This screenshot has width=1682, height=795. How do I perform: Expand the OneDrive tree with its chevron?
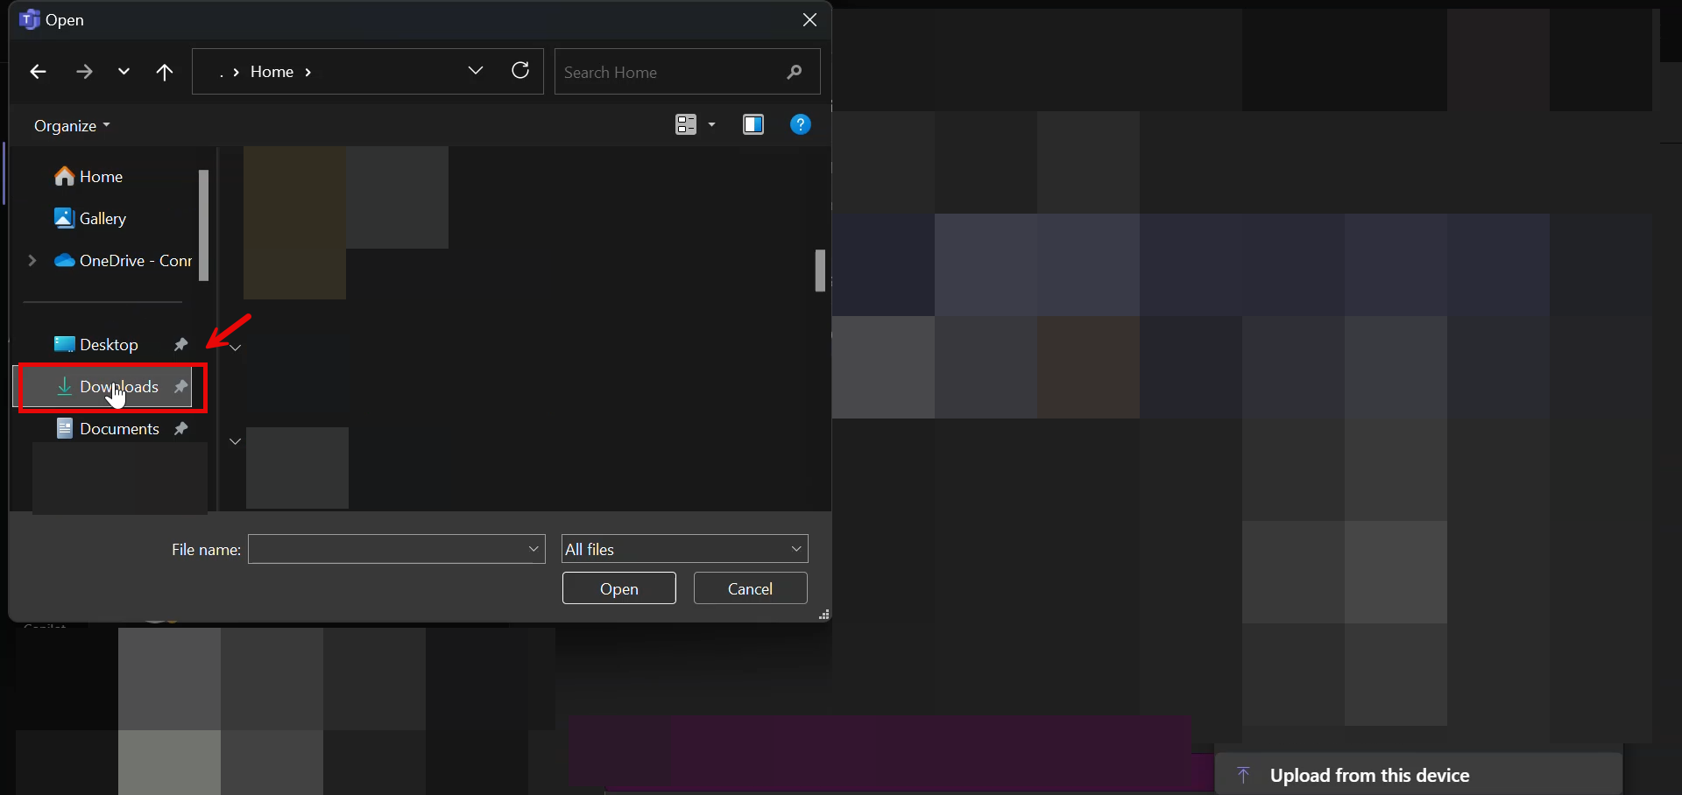(32, 260)
